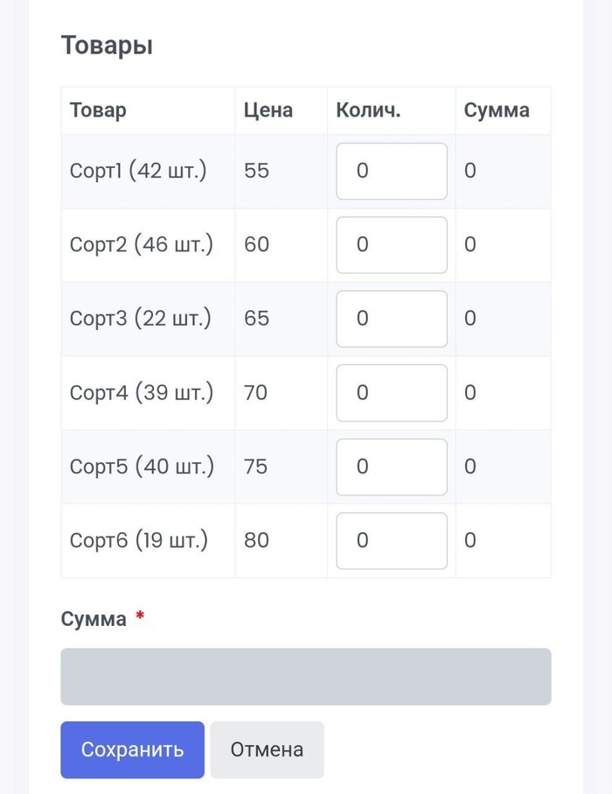Select the Сорт3 quantity box
Viewport: 612px width, 794px height.
point(392,319)
